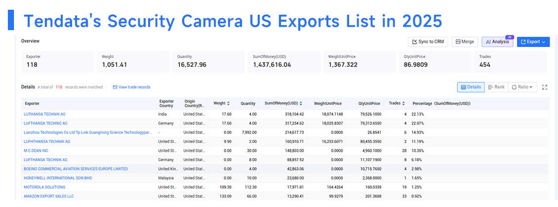
Task: Click the Merge button
Action: point(465,42)
